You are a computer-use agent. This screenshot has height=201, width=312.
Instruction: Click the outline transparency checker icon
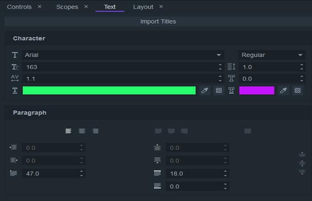coord(298,91)
